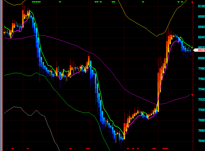The image size is (205, 151).
Task: Select the 7960 price axis label
Action: [201, 79]
